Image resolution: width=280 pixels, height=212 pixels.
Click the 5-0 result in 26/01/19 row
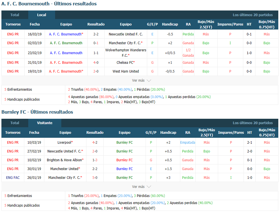point(95,177)
